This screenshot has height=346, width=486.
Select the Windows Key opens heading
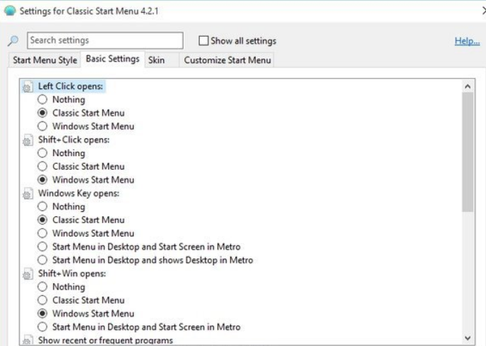[78, 193]
